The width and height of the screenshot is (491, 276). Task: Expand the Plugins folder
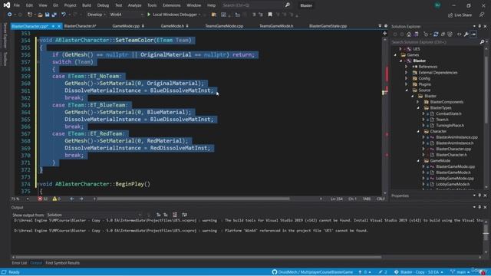tap(406, 84)
